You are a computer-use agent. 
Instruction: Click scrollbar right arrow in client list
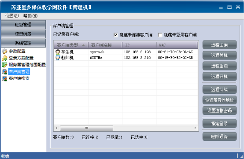pyautogui.click(x=195, y=128)
